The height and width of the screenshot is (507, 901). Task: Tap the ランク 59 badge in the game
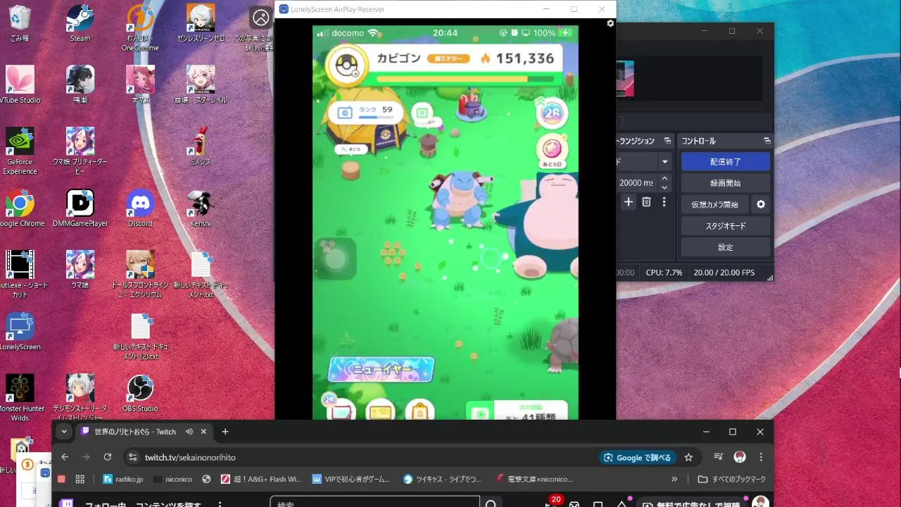(366, 112)
